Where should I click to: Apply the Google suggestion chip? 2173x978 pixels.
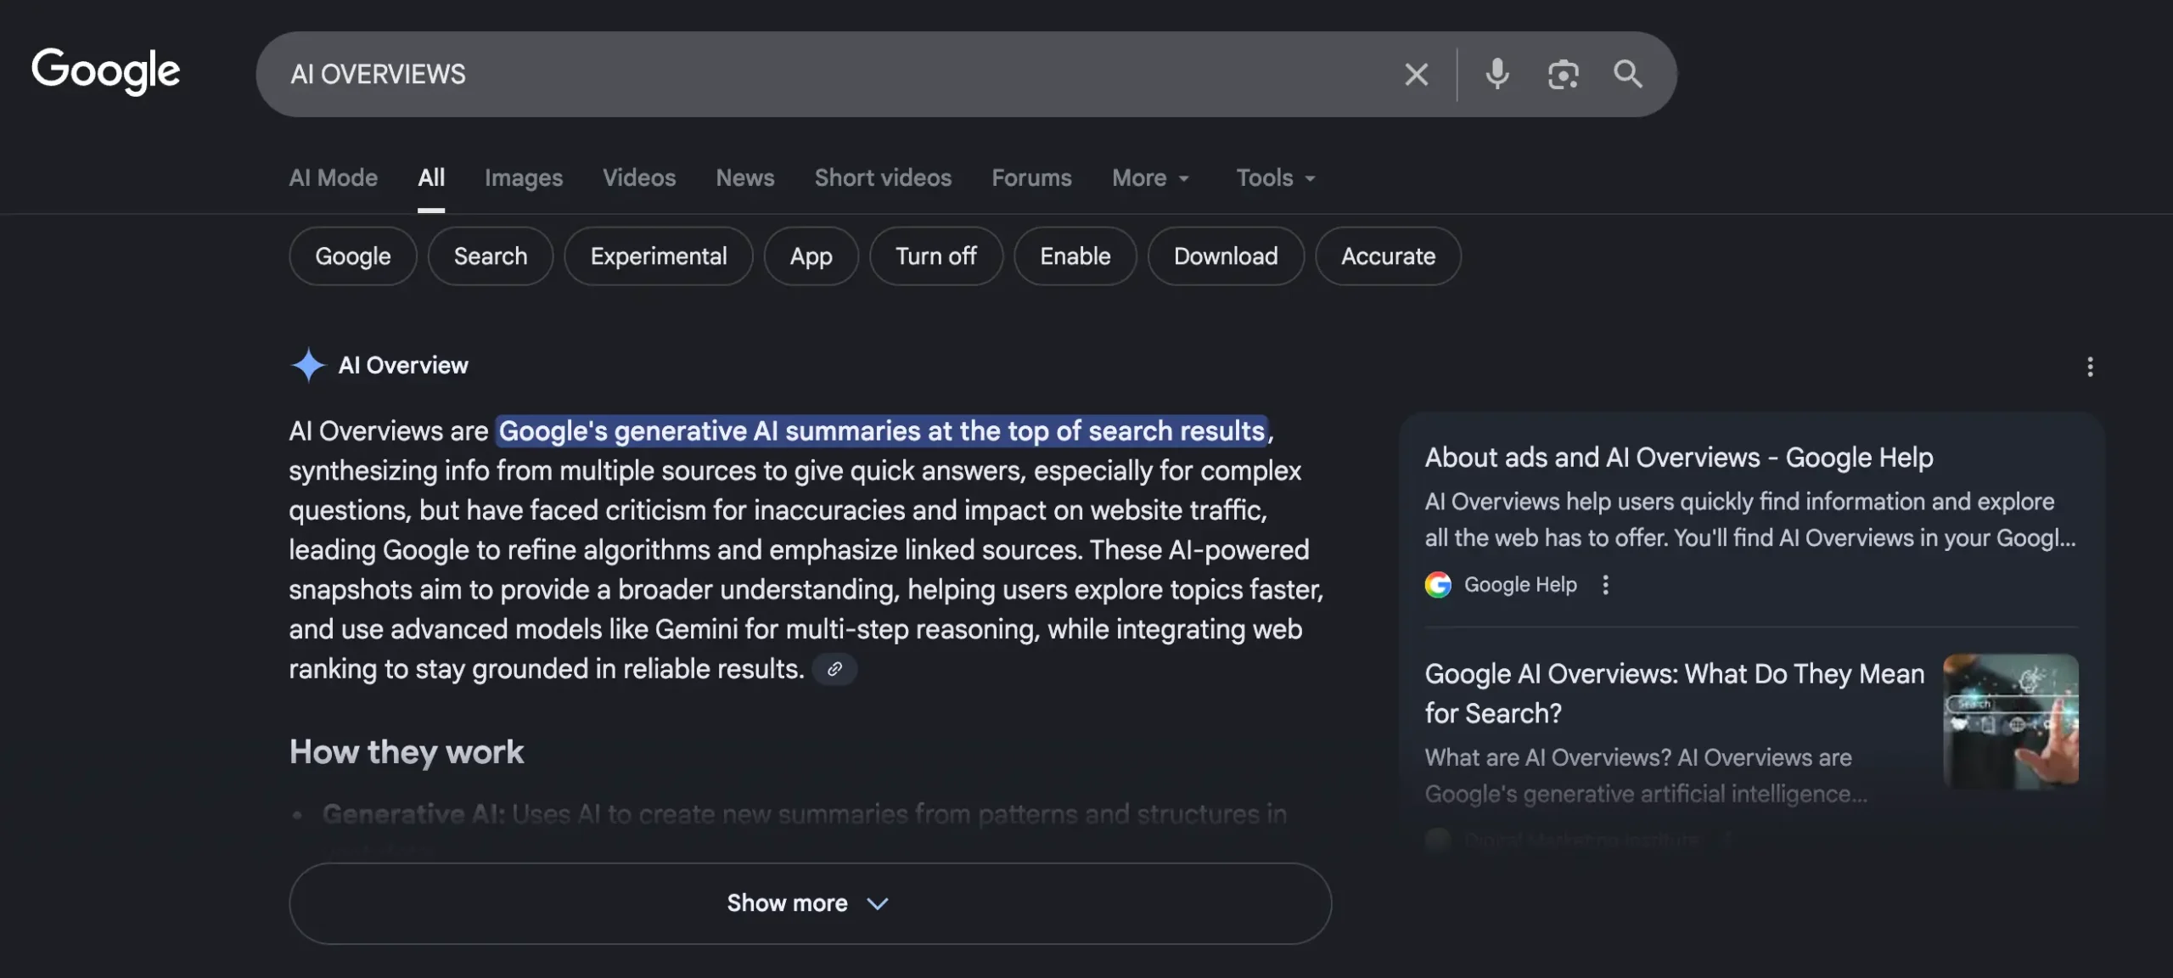(x=353, y=256)
